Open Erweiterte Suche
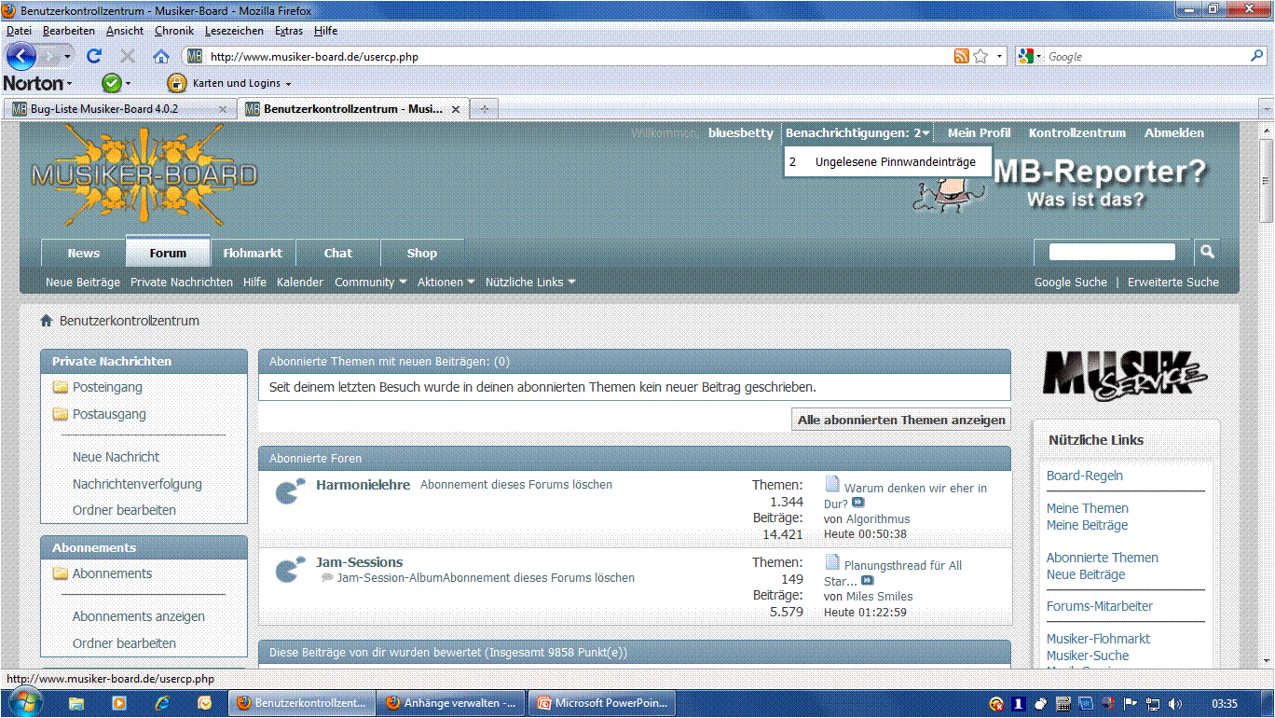This screenshot has width=1275, height=718. 1173,282
